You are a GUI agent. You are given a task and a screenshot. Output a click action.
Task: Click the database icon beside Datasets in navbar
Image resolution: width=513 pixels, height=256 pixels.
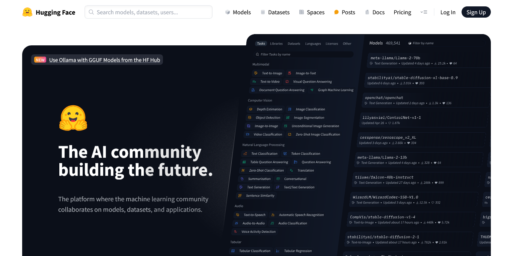tap(263, 12)
